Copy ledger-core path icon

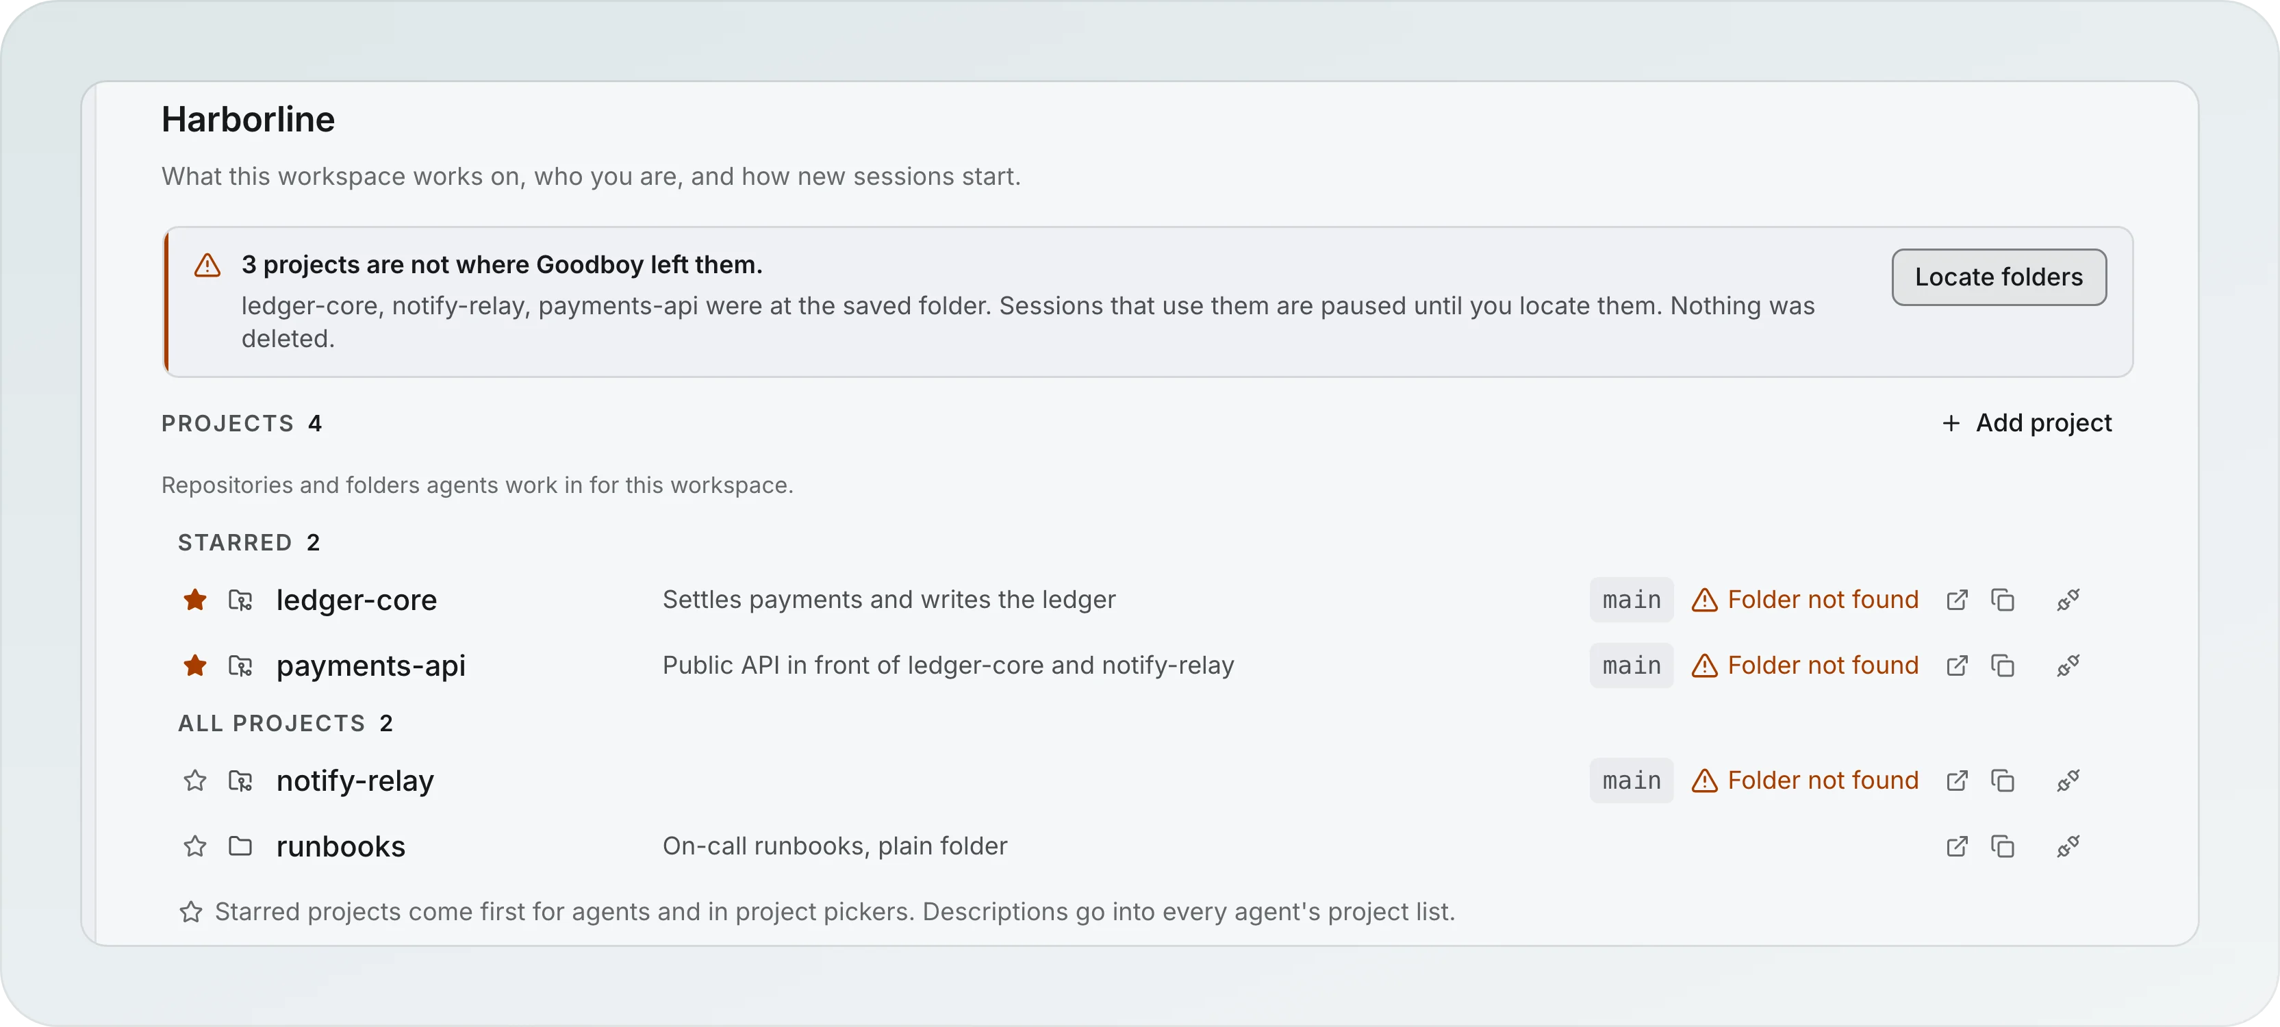tap(2002, 600)
